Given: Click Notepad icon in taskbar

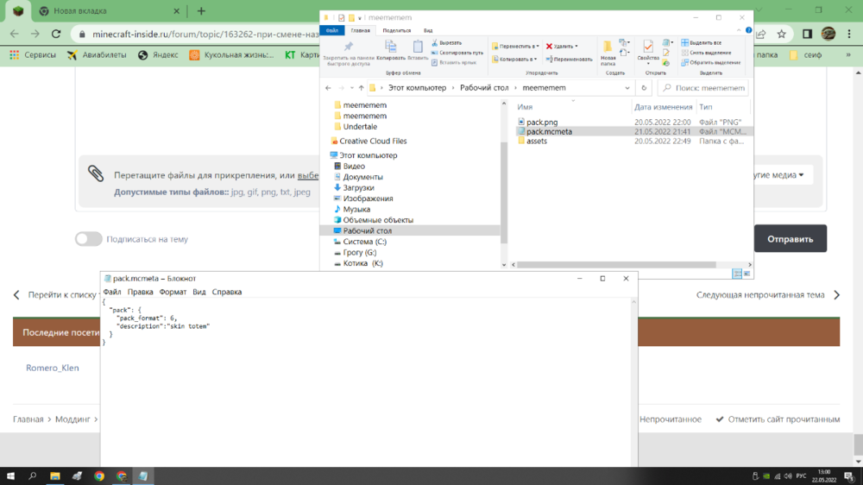Looking at the screenshot, I should click(x=143, y=476).
